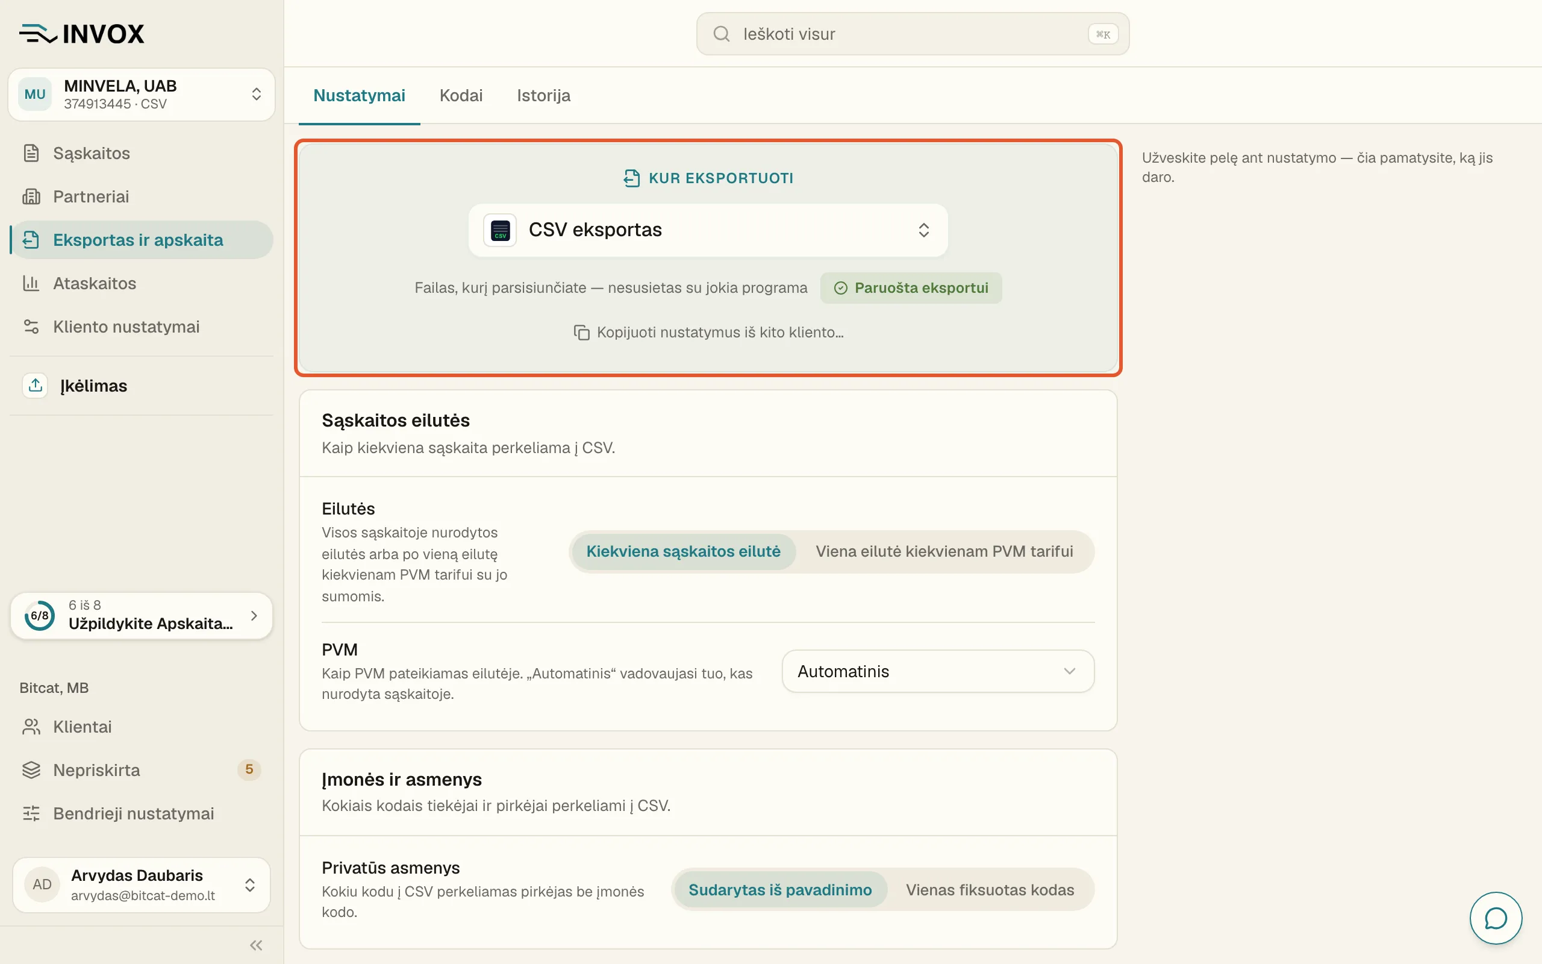Switch to the Kodai tab

click(461, 96)
